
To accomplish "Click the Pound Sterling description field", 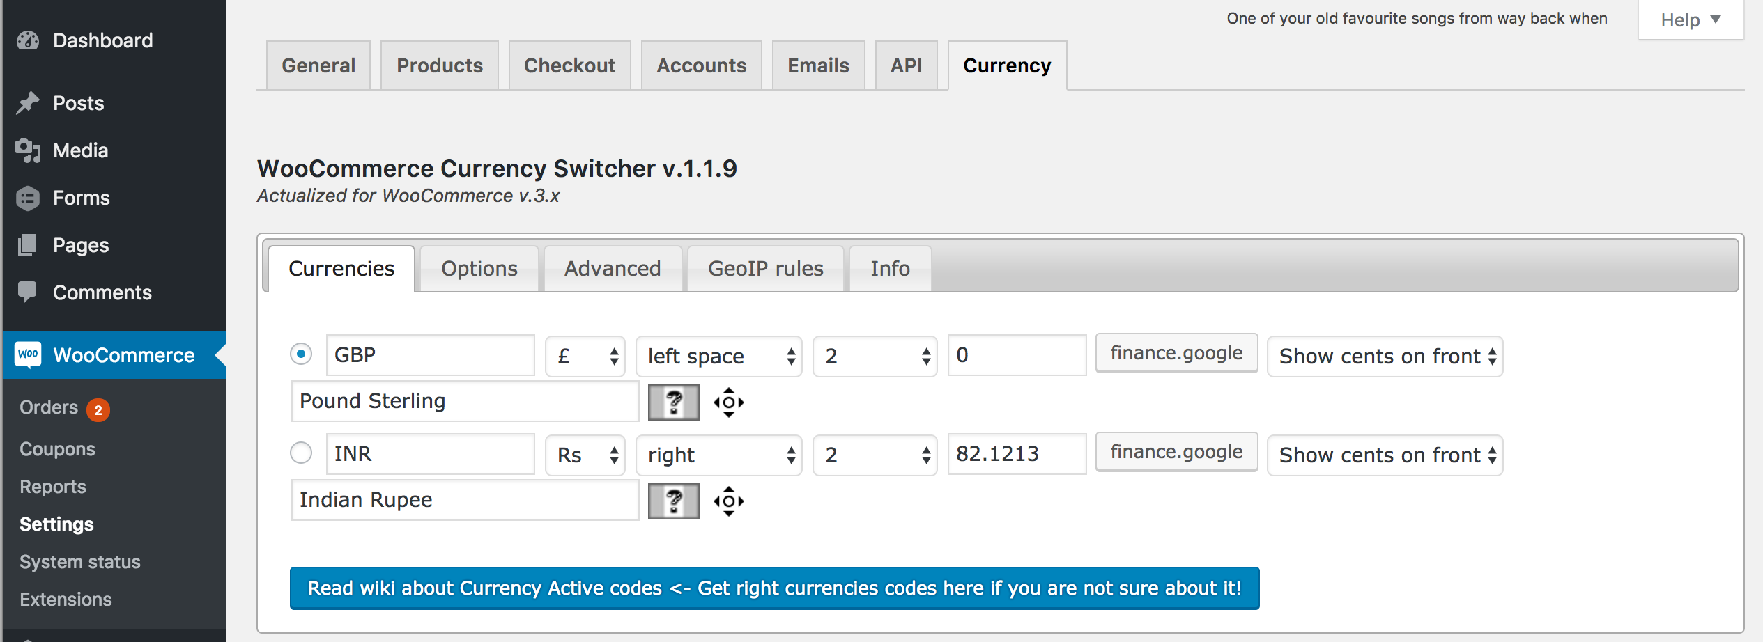I will [x=465, y=401].
